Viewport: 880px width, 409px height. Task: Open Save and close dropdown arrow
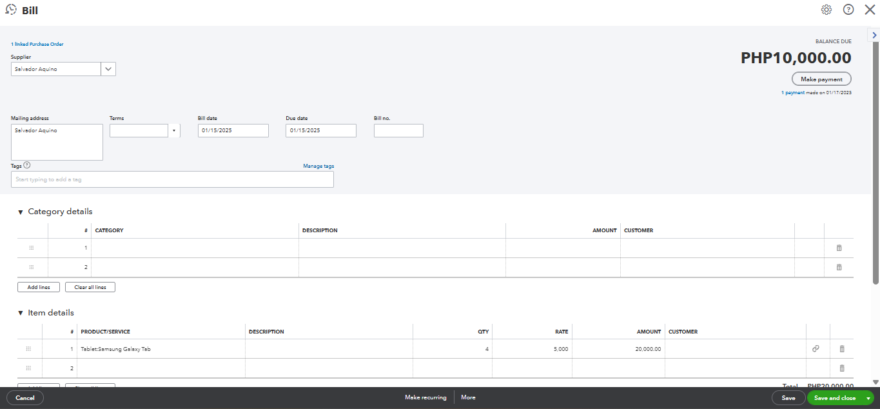tap(868, 398)
